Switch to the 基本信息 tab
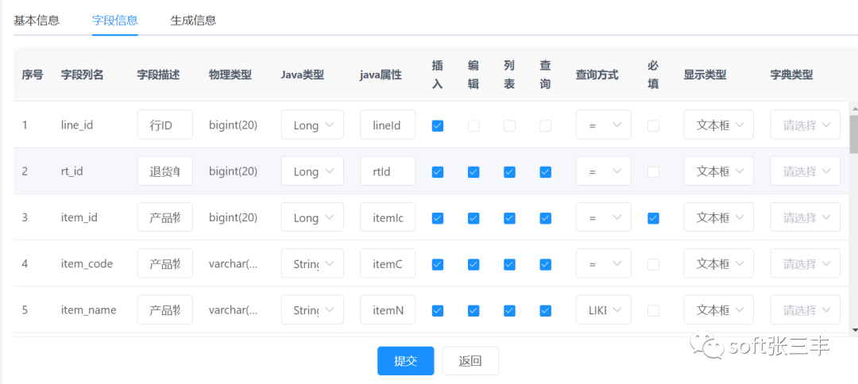Image resolution: width=858 pixels, height=384 pixels. pos(37,20)
